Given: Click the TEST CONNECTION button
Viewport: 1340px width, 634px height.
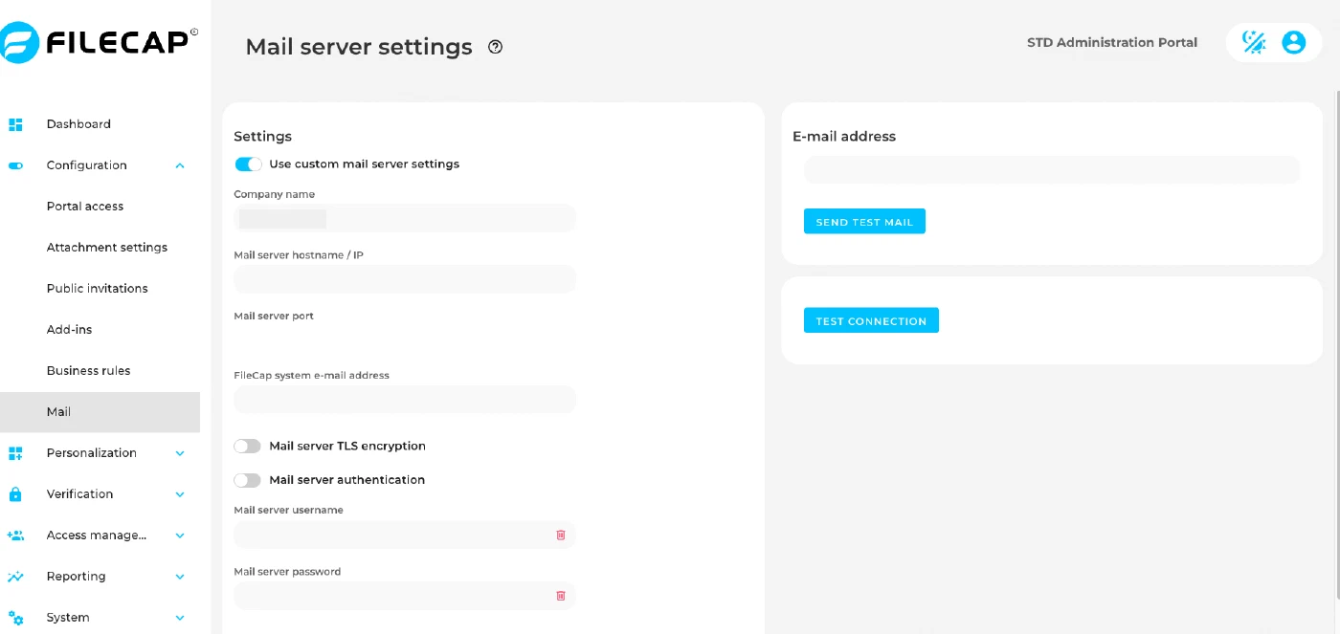Looking at the screenshot, I should click(871, 321).
